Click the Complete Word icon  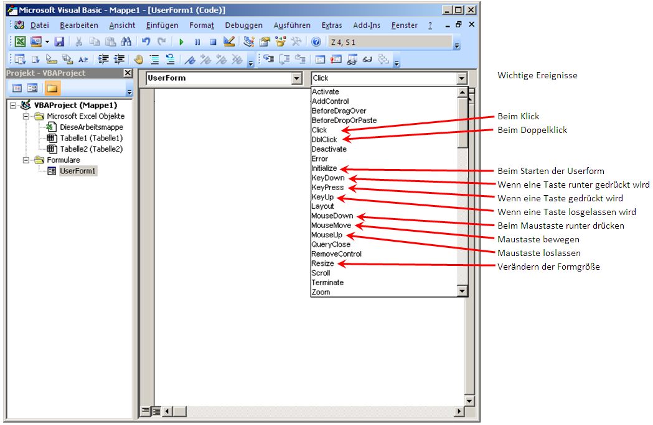(83, 60)
